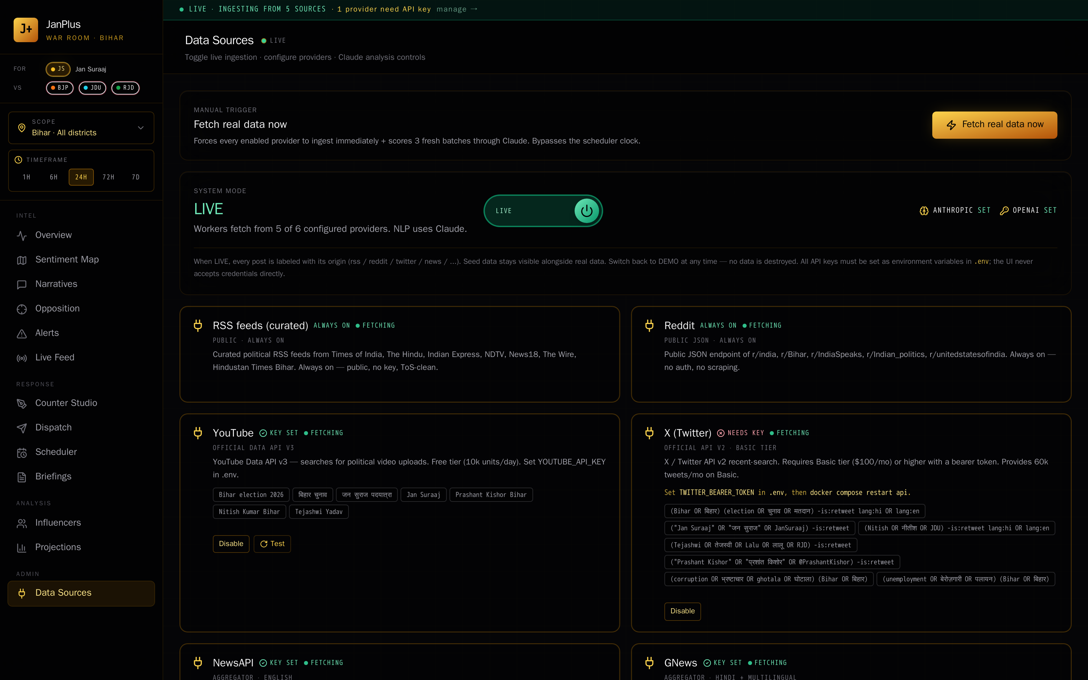Select the 6H timeframe
Image resolution: width=1088 pixels, height=680 pixels.
click(x=54, y=177)
